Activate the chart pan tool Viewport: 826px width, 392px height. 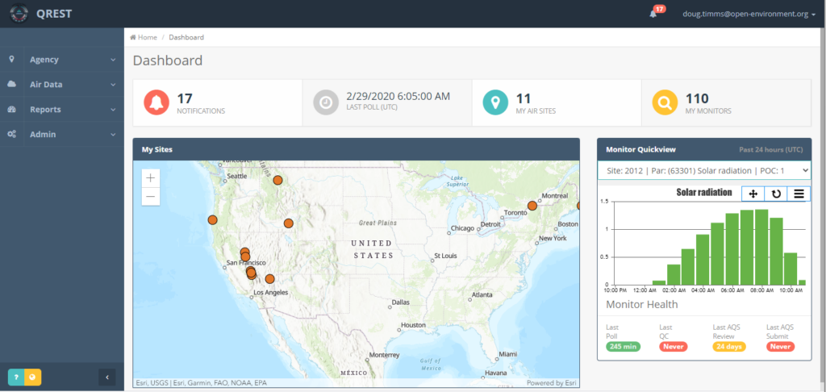click(753, 194)
